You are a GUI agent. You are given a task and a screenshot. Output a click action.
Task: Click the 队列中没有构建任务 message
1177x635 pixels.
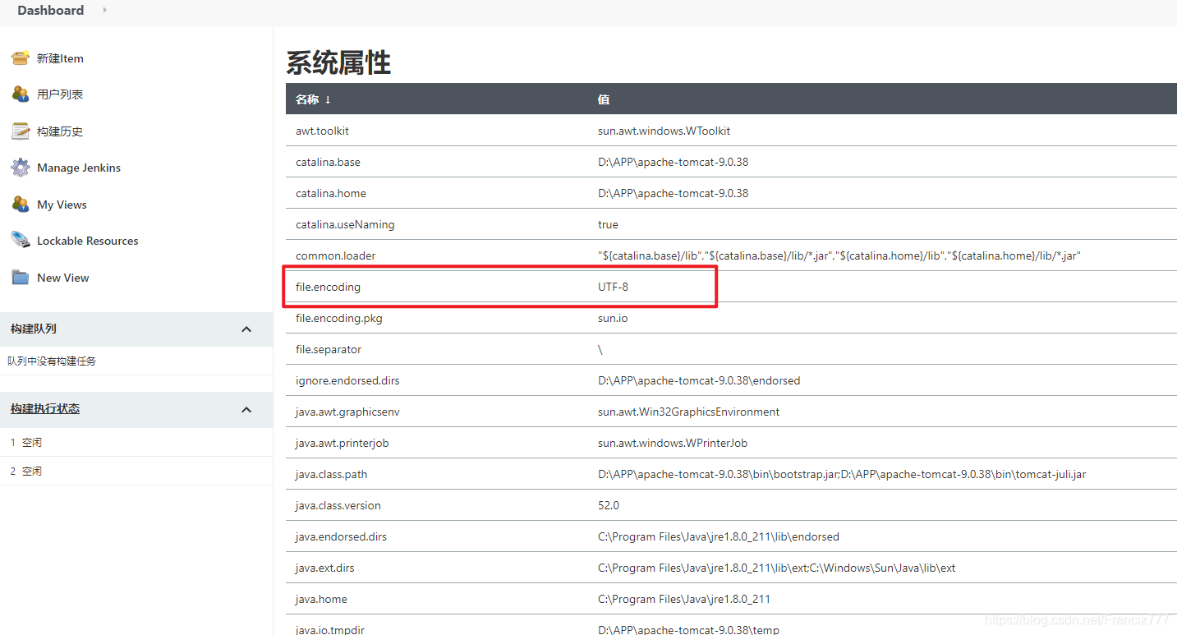tap(52, 361)
